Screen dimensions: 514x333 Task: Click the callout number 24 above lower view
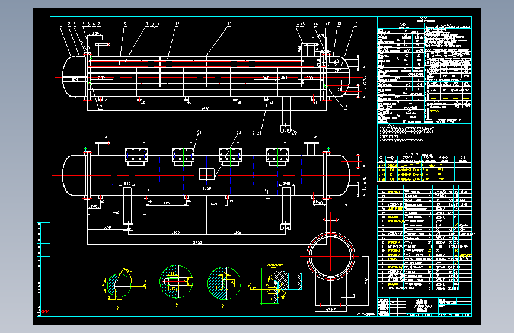pos(199,133)
